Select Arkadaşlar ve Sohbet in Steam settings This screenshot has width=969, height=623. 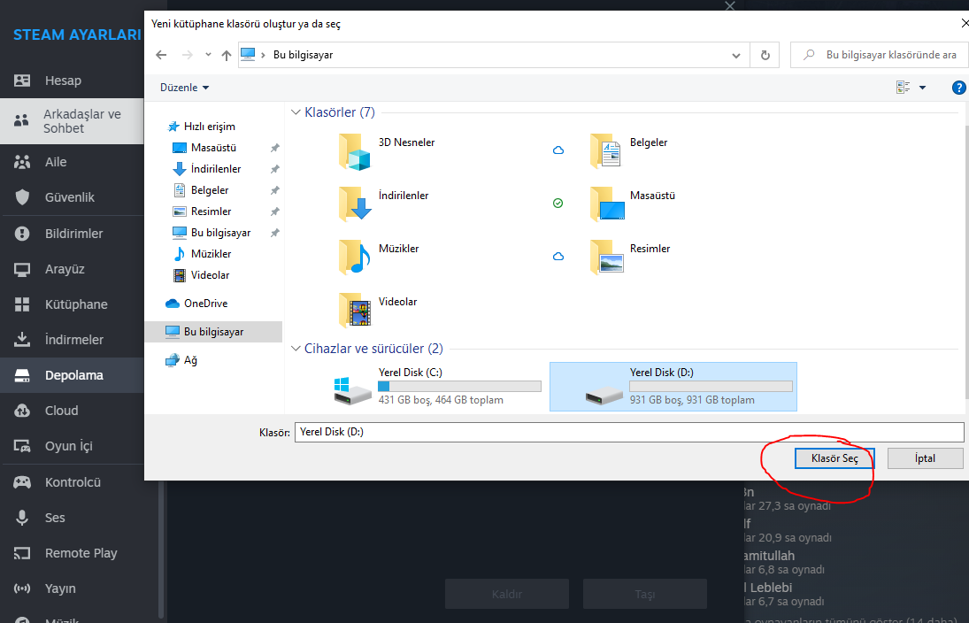72,121
